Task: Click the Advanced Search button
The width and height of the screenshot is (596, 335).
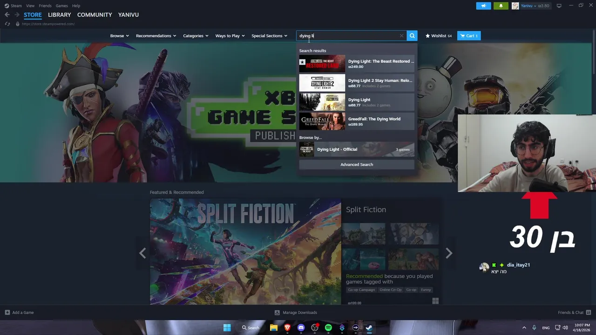Action: coord(357,165)
